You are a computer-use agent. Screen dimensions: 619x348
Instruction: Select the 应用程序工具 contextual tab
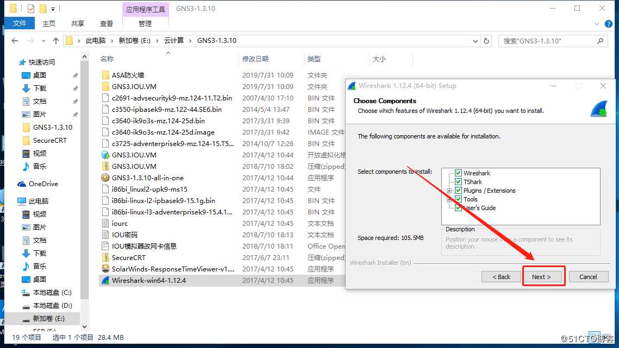145,9
